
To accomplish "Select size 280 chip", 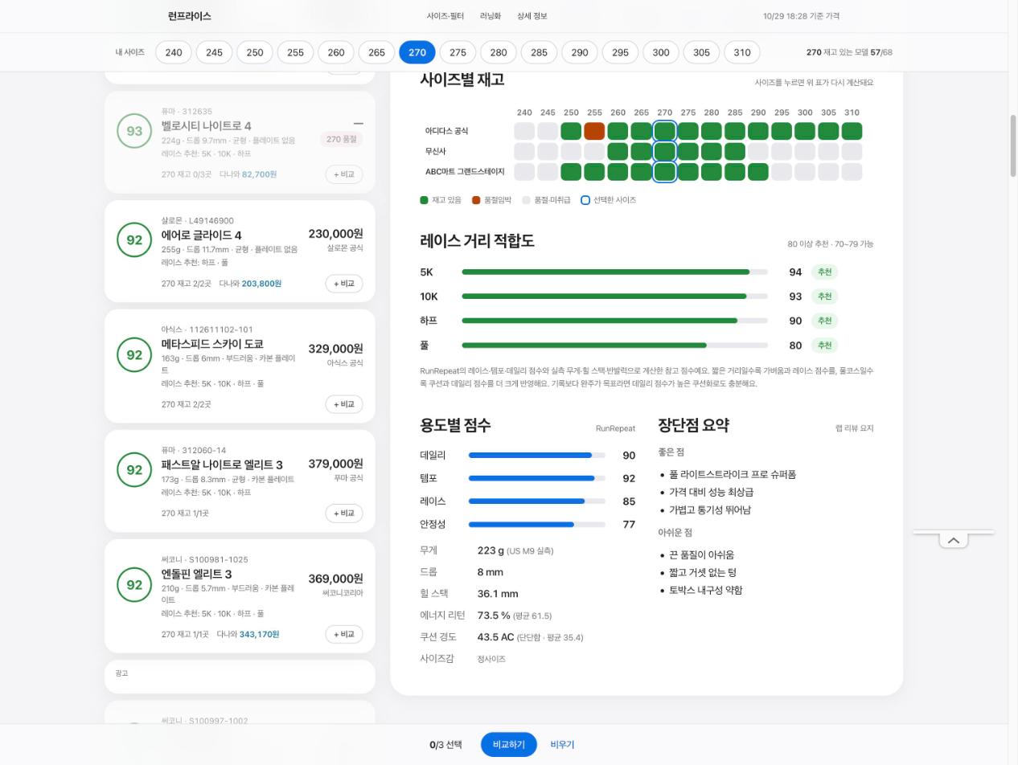I will click(499, 52).
